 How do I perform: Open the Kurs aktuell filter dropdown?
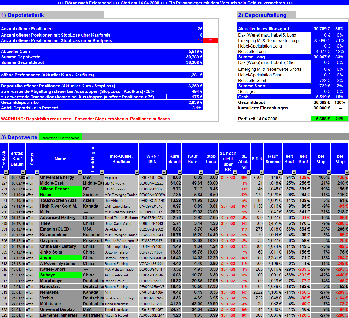point(179,172)
